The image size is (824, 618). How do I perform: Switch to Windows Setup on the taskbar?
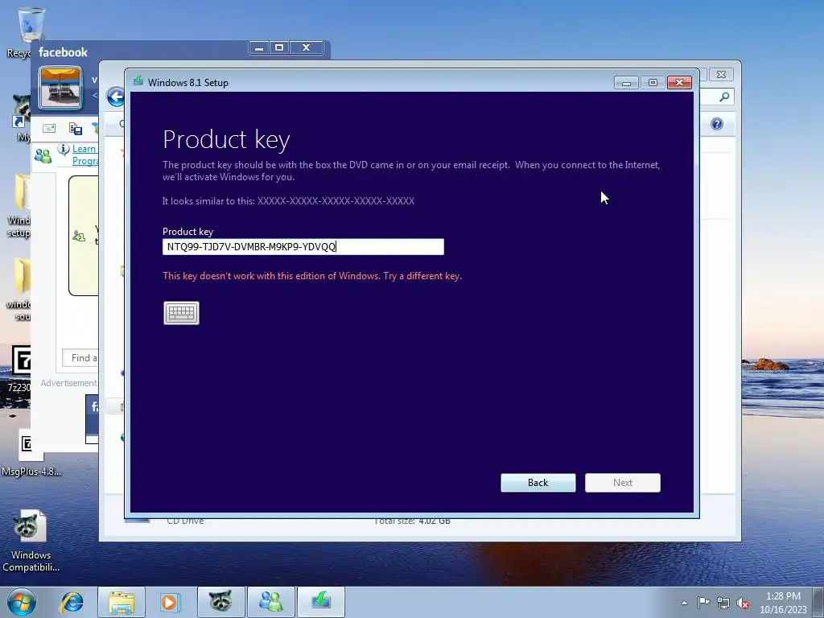[321, 602]
